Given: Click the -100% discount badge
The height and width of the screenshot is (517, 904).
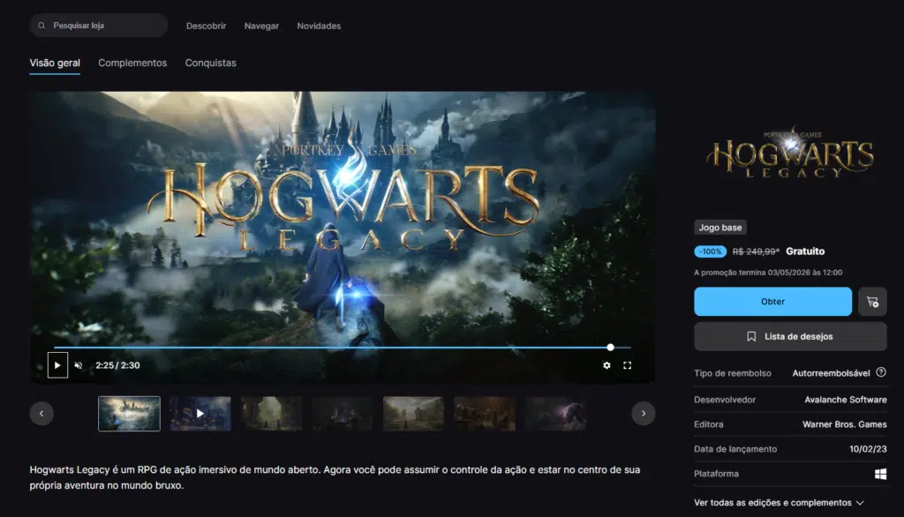Looking at the screenshot, I should click(711, 251).
